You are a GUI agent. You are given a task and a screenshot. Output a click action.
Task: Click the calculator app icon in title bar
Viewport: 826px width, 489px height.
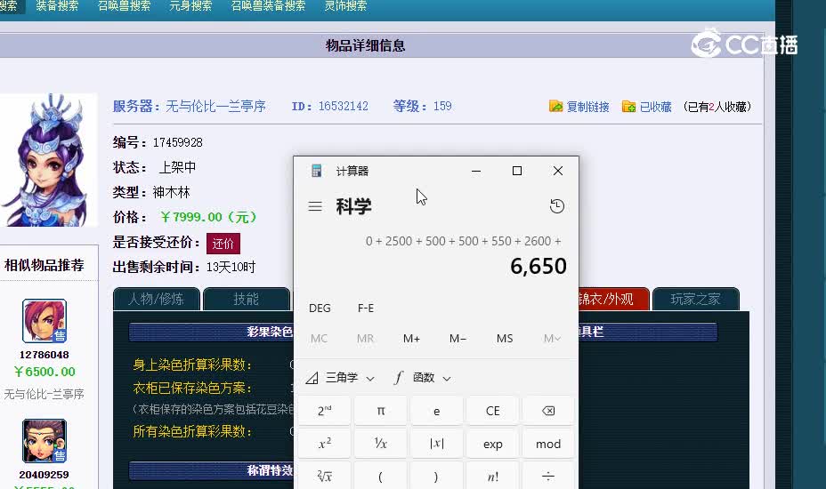[316, 171]
